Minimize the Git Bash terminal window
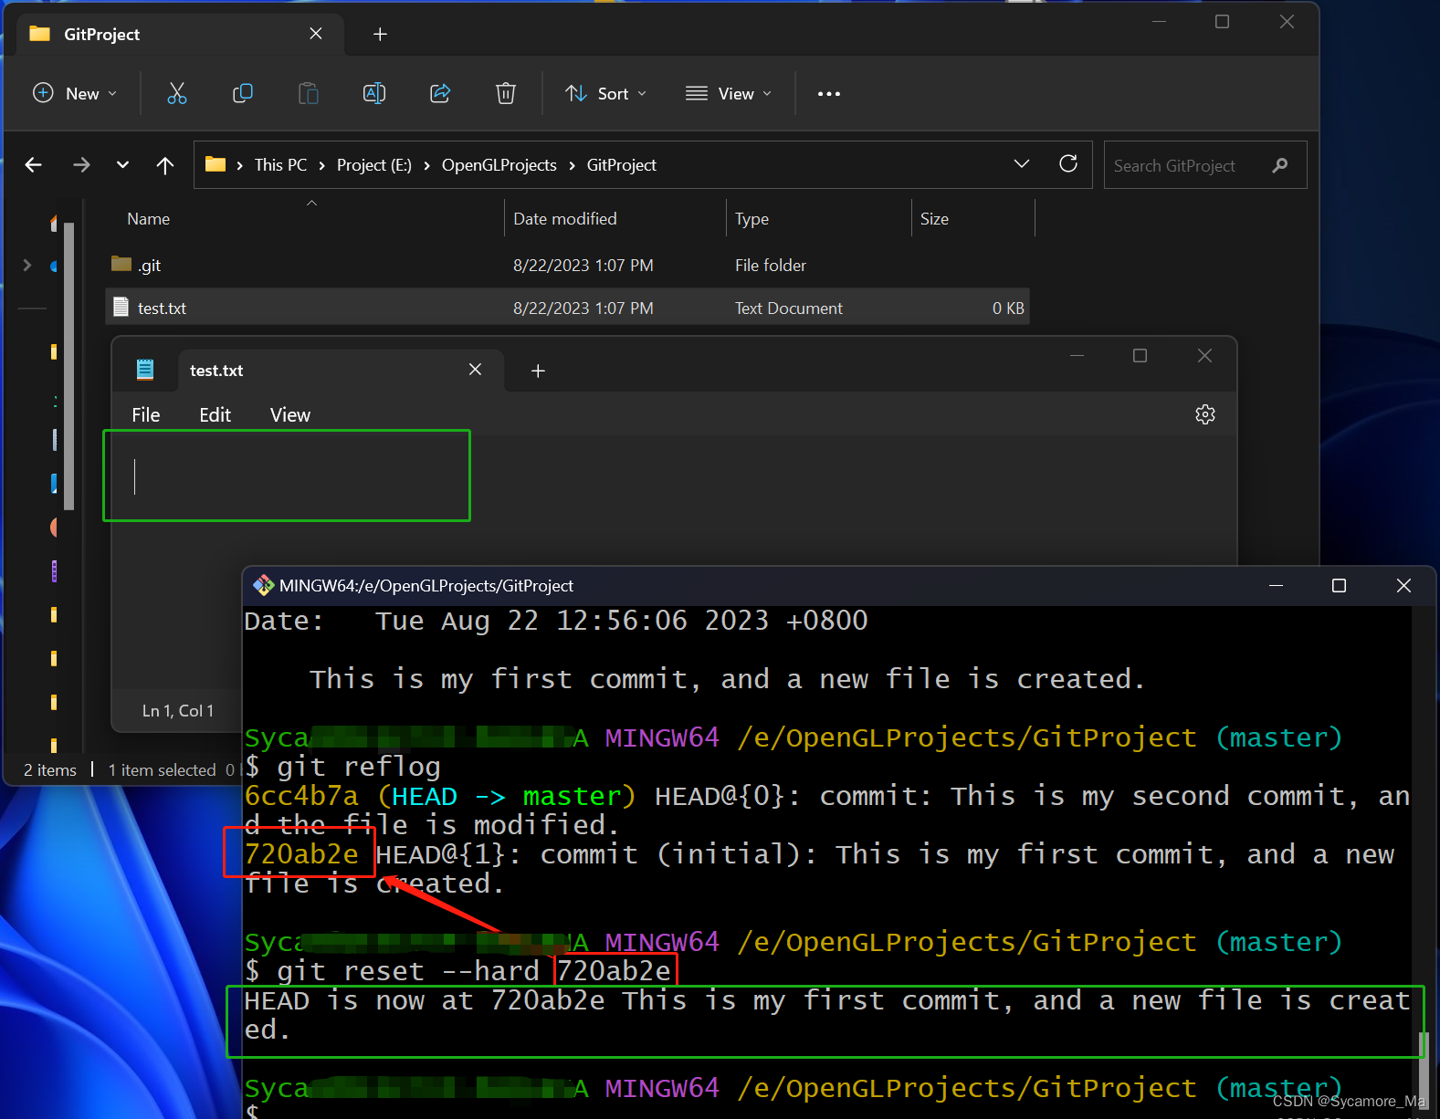1440x1119 pixels. point(1276,586)
